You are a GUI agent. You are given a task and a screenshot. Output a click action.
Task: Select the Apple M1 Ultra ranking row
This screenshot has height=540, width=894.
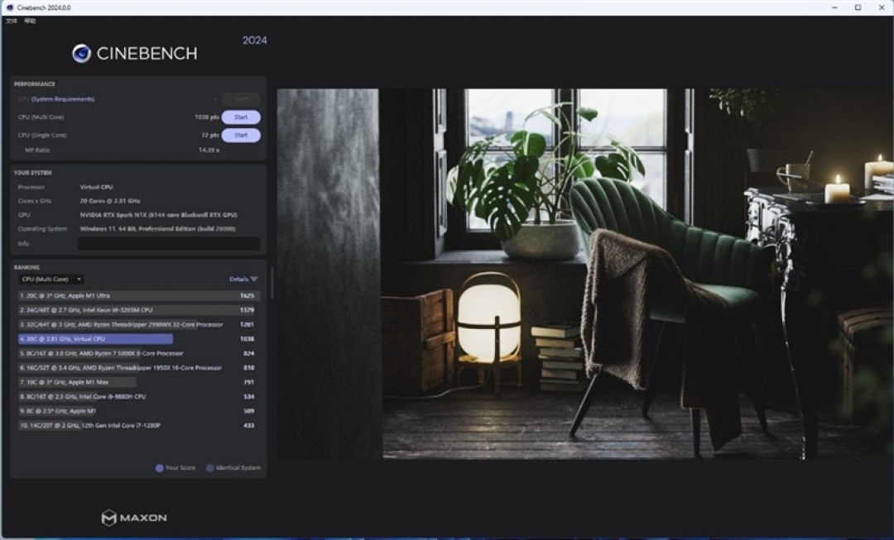(139, 295)
